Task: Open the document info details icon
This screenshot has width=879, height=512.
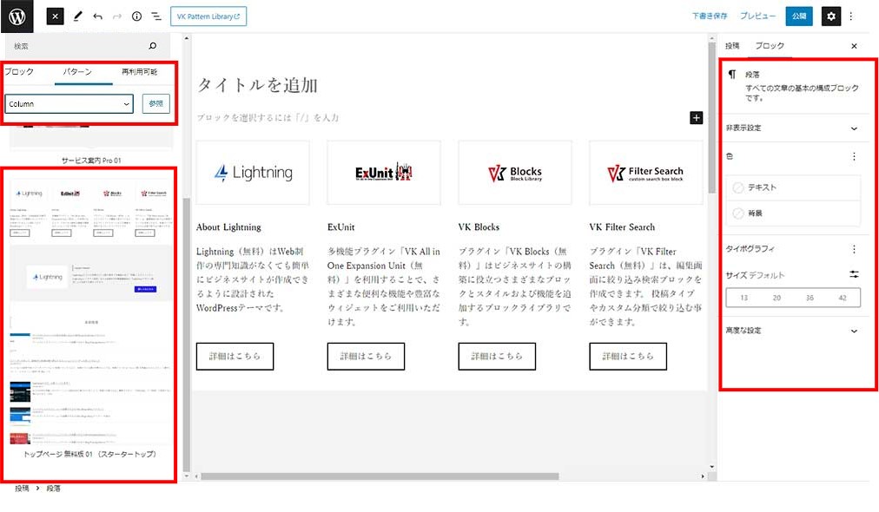Action: pyautogui.click(x=136, y=16)
